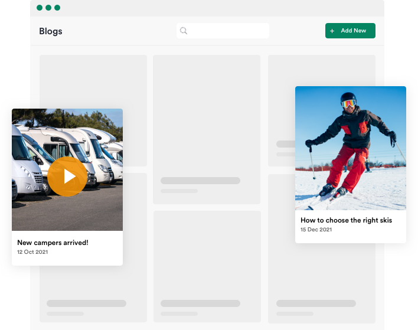Click the Add New button
The width and height of the screenshot is (418, 330).
[x=350, y=31]
